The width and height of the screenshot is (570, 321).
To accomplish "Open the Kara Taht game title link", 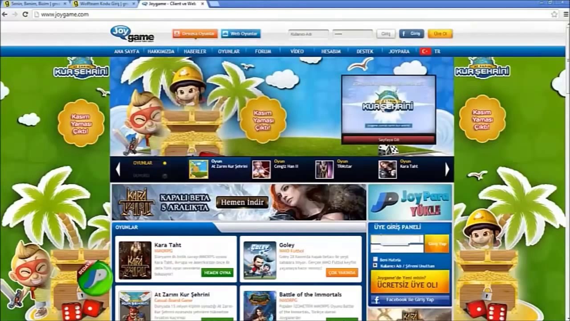I will (168, 245).
